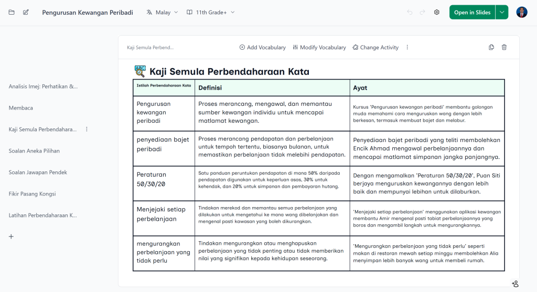Delete activity using trash icon
This screenshot has height=292, width=537.
tap(504, 47)
